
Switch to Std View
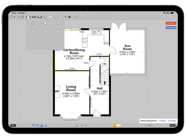tap(115, 126)
